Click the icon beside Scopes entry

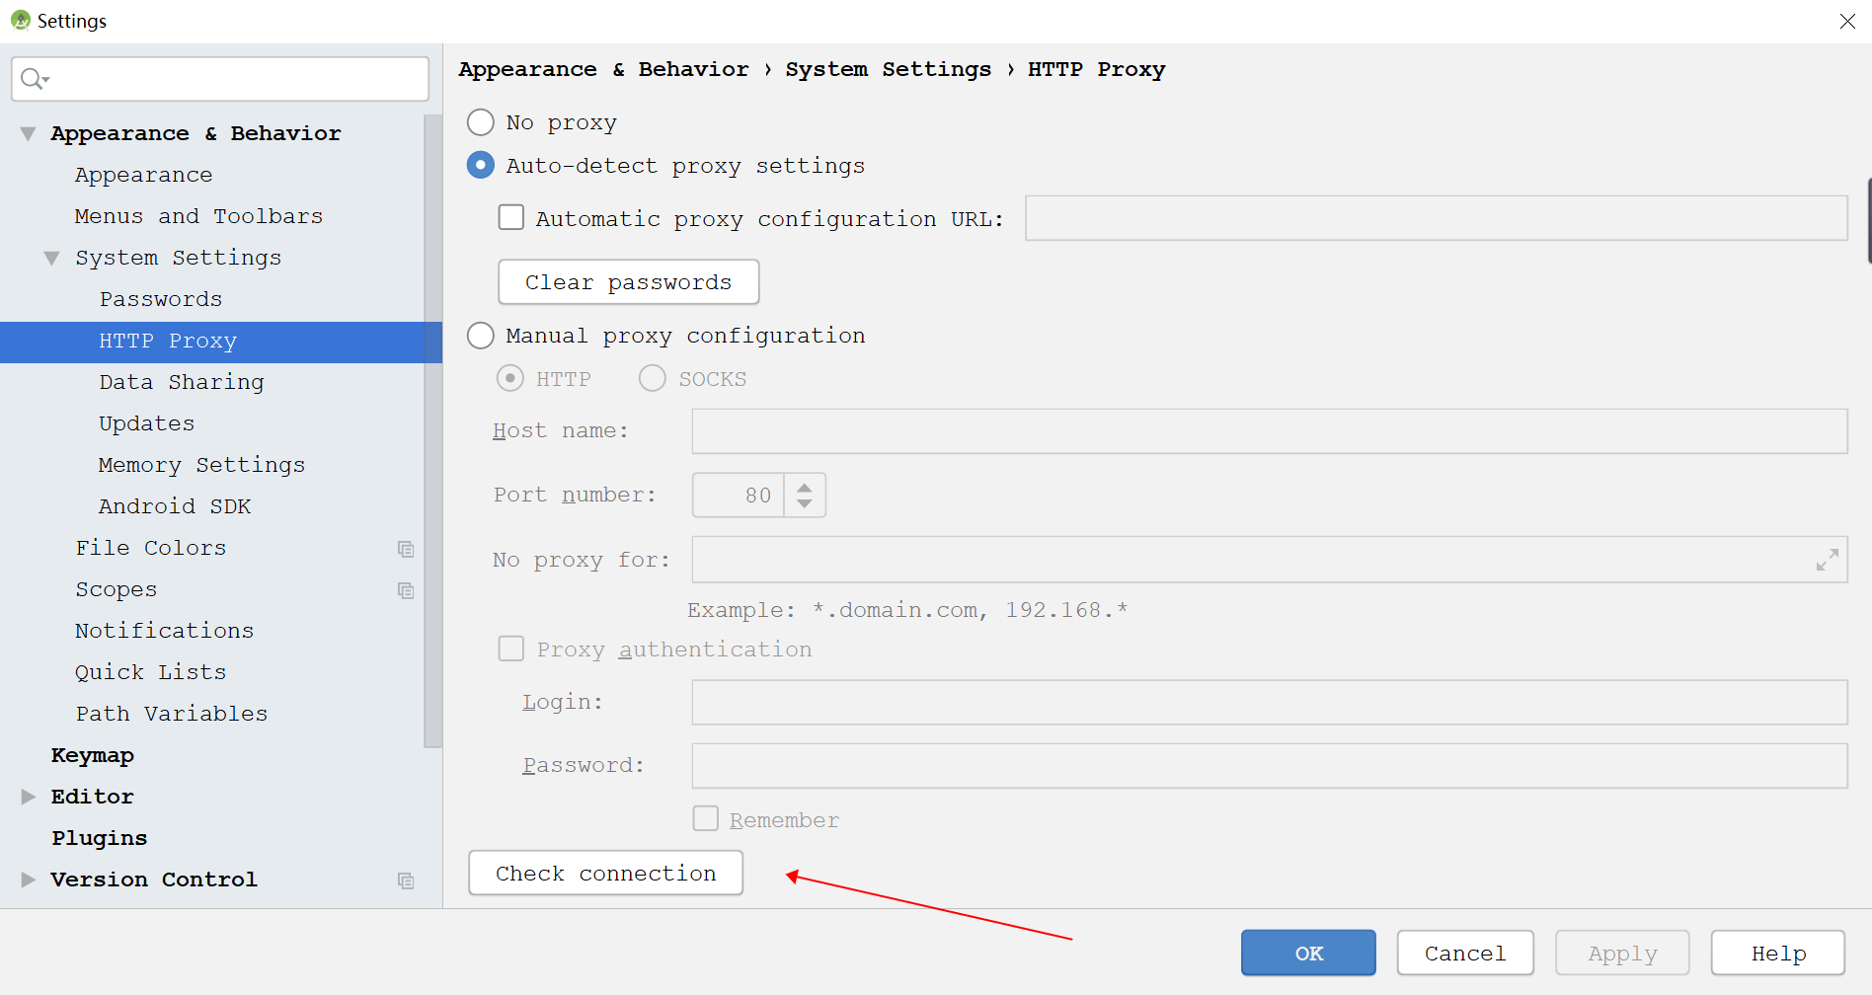[x=406, y=590]
